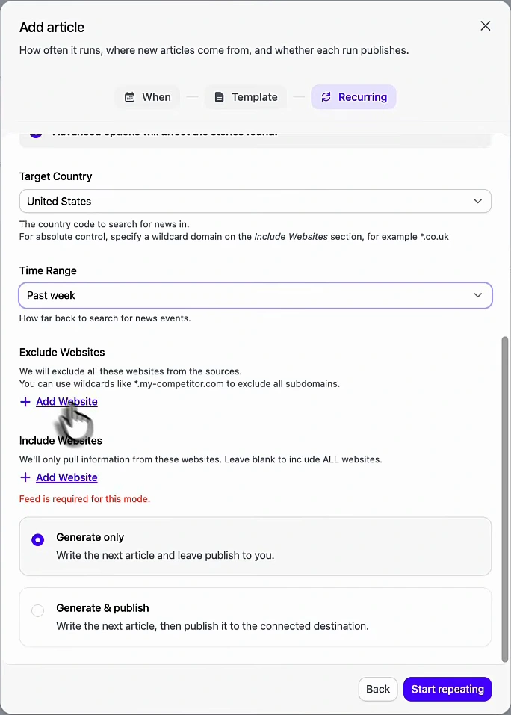Select the Generate & publish radio button
This screenshot has height=715, width=511.
coord(38,610)
